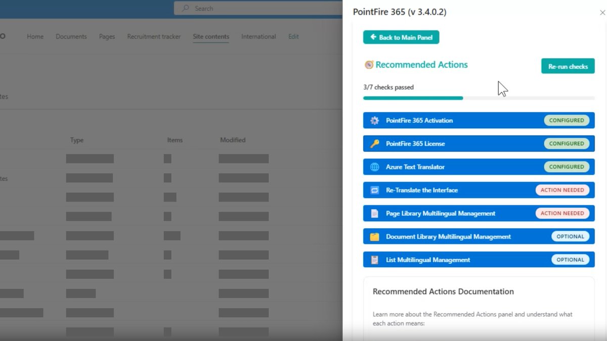607x341 pixels.
Task: Open the Pages navigation tab
Action: (x=107, y=36)
